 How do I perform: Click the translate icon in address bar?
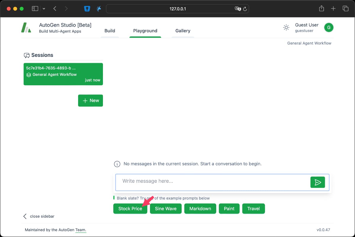[x=238, y=9]
